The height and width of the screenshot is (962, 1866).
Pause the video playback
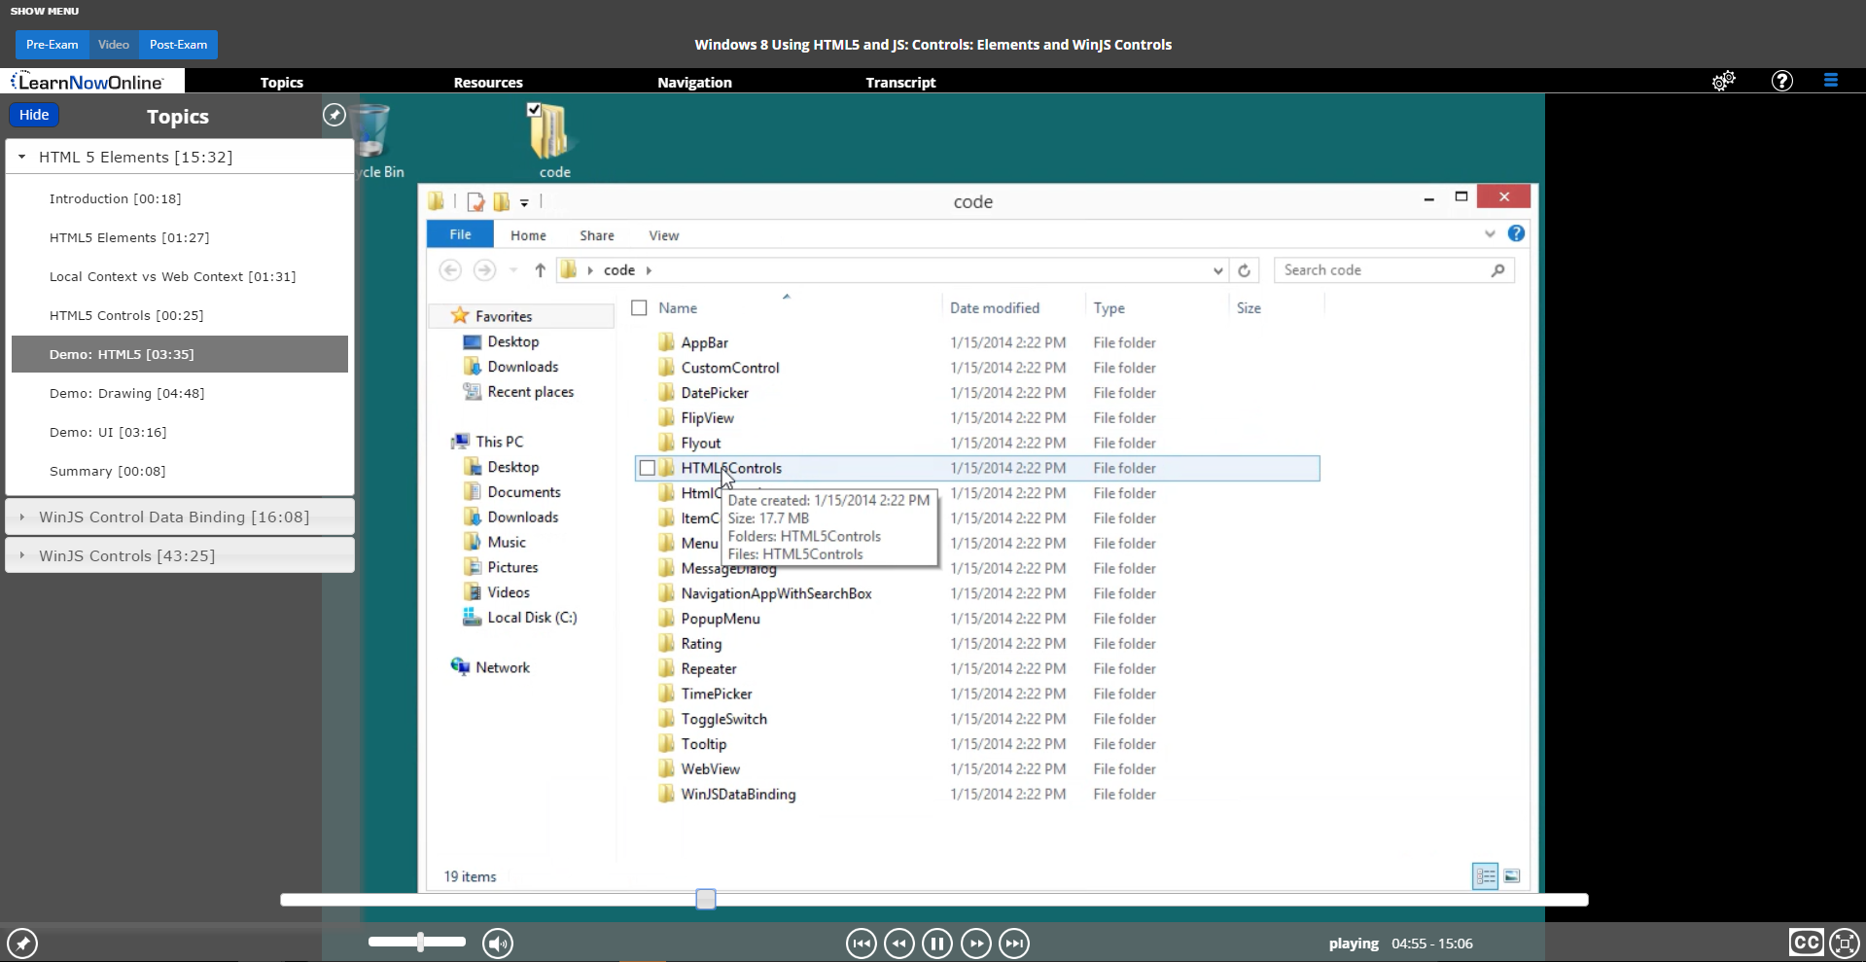coord(936,943)
